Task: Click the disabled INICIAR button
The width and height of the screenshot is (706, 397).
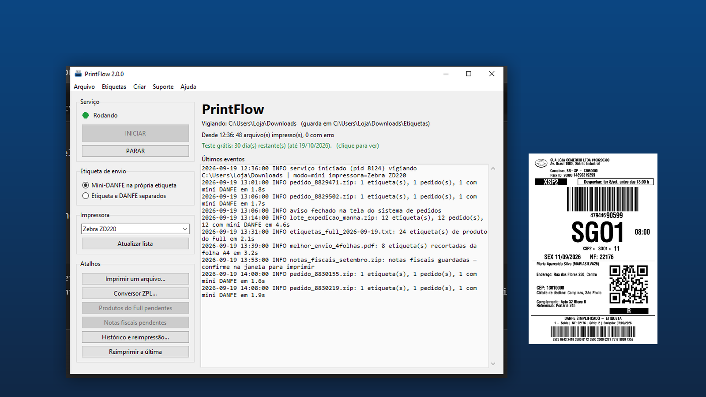Action: pyautogui.click(x=135, y=133)
